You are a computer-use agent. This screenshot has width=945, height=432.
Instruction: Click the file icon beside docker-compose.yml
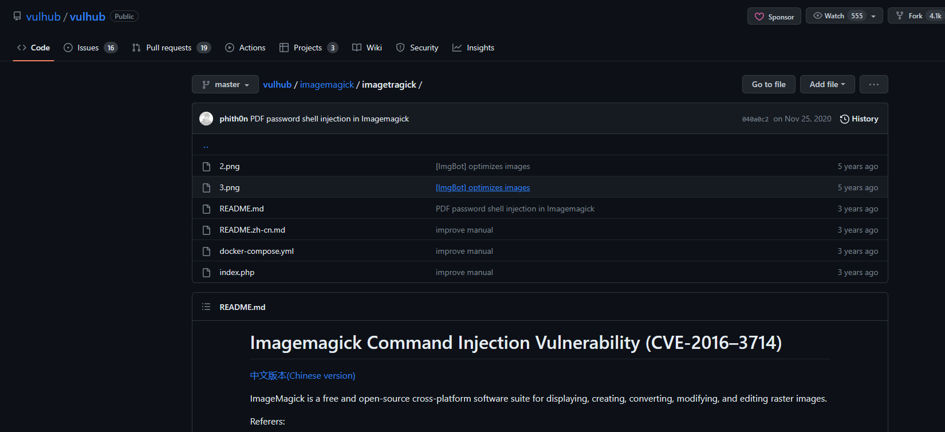(x=207, y=252)
